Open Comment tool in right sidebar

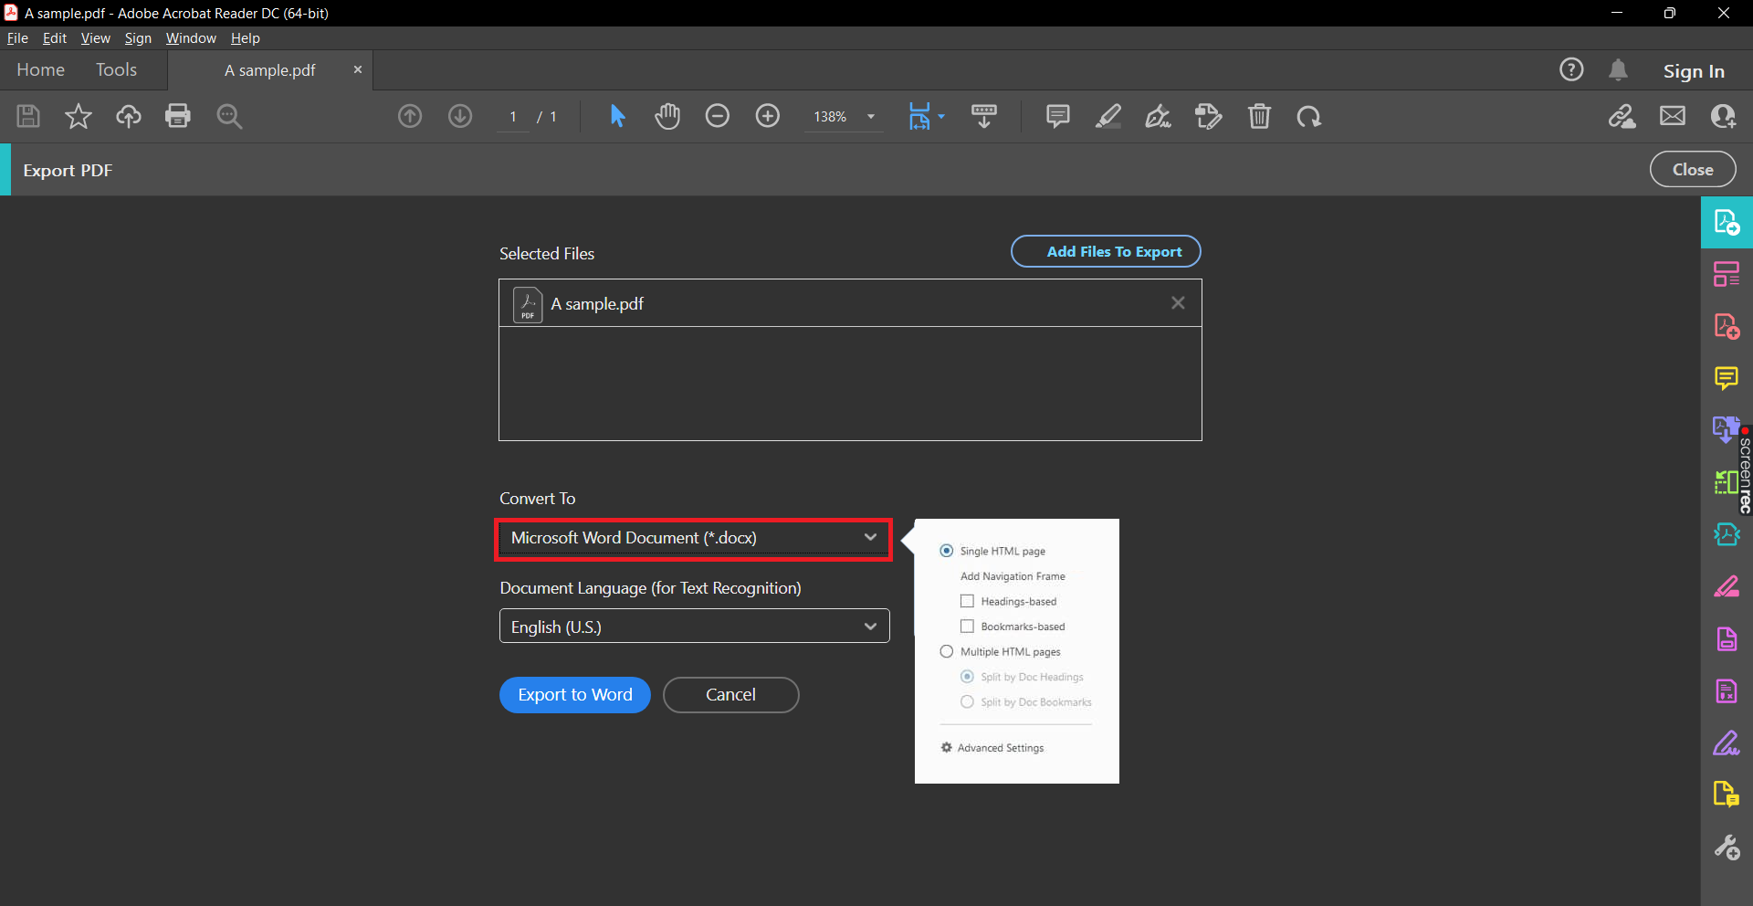click(1727, 377)
